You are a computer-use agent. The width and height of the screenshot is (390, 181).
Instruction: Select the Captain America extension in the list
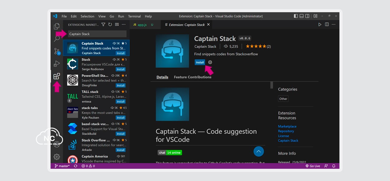96,159
